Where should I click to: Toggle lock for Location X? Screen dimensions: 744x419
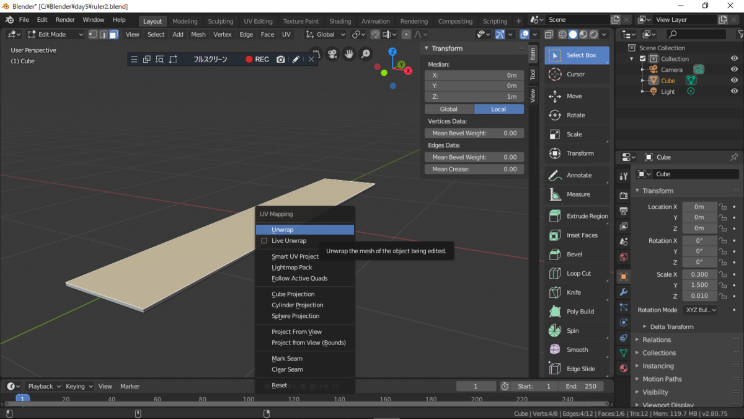click(x=722, y=207)
